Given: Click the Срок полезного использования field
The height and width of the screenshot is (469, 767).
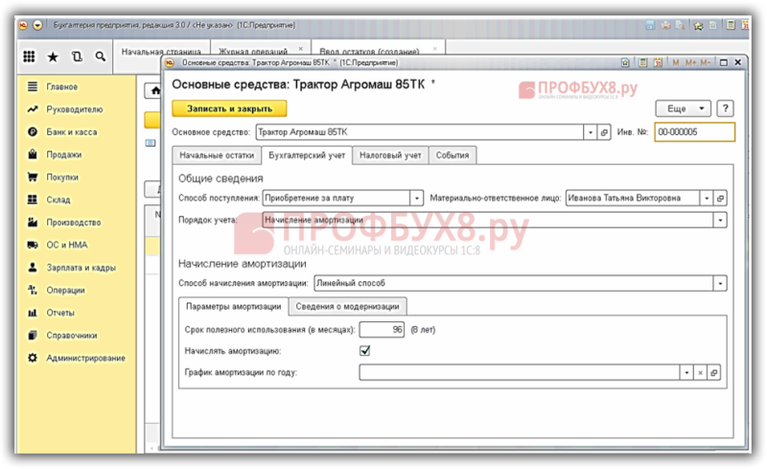Looking at the screenshot, I should pyautogui.click(x=382, y=330).
